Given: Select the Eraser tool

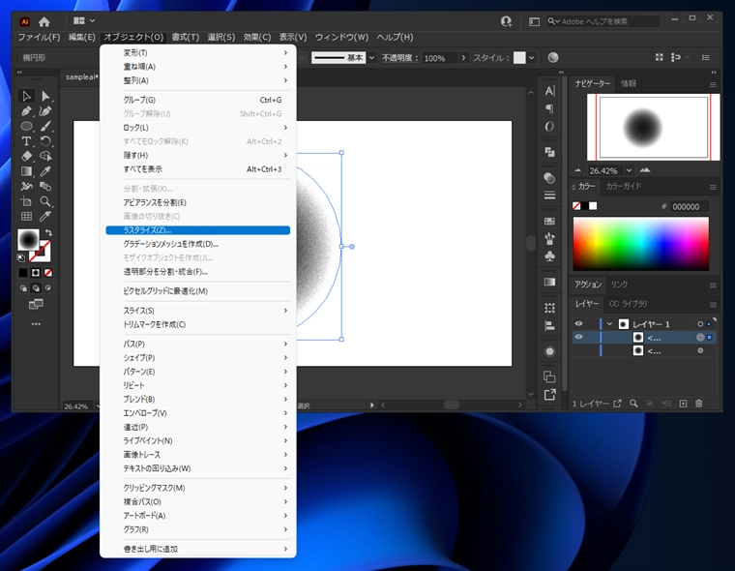Looking at the screenshot, I should coord(26,156).
